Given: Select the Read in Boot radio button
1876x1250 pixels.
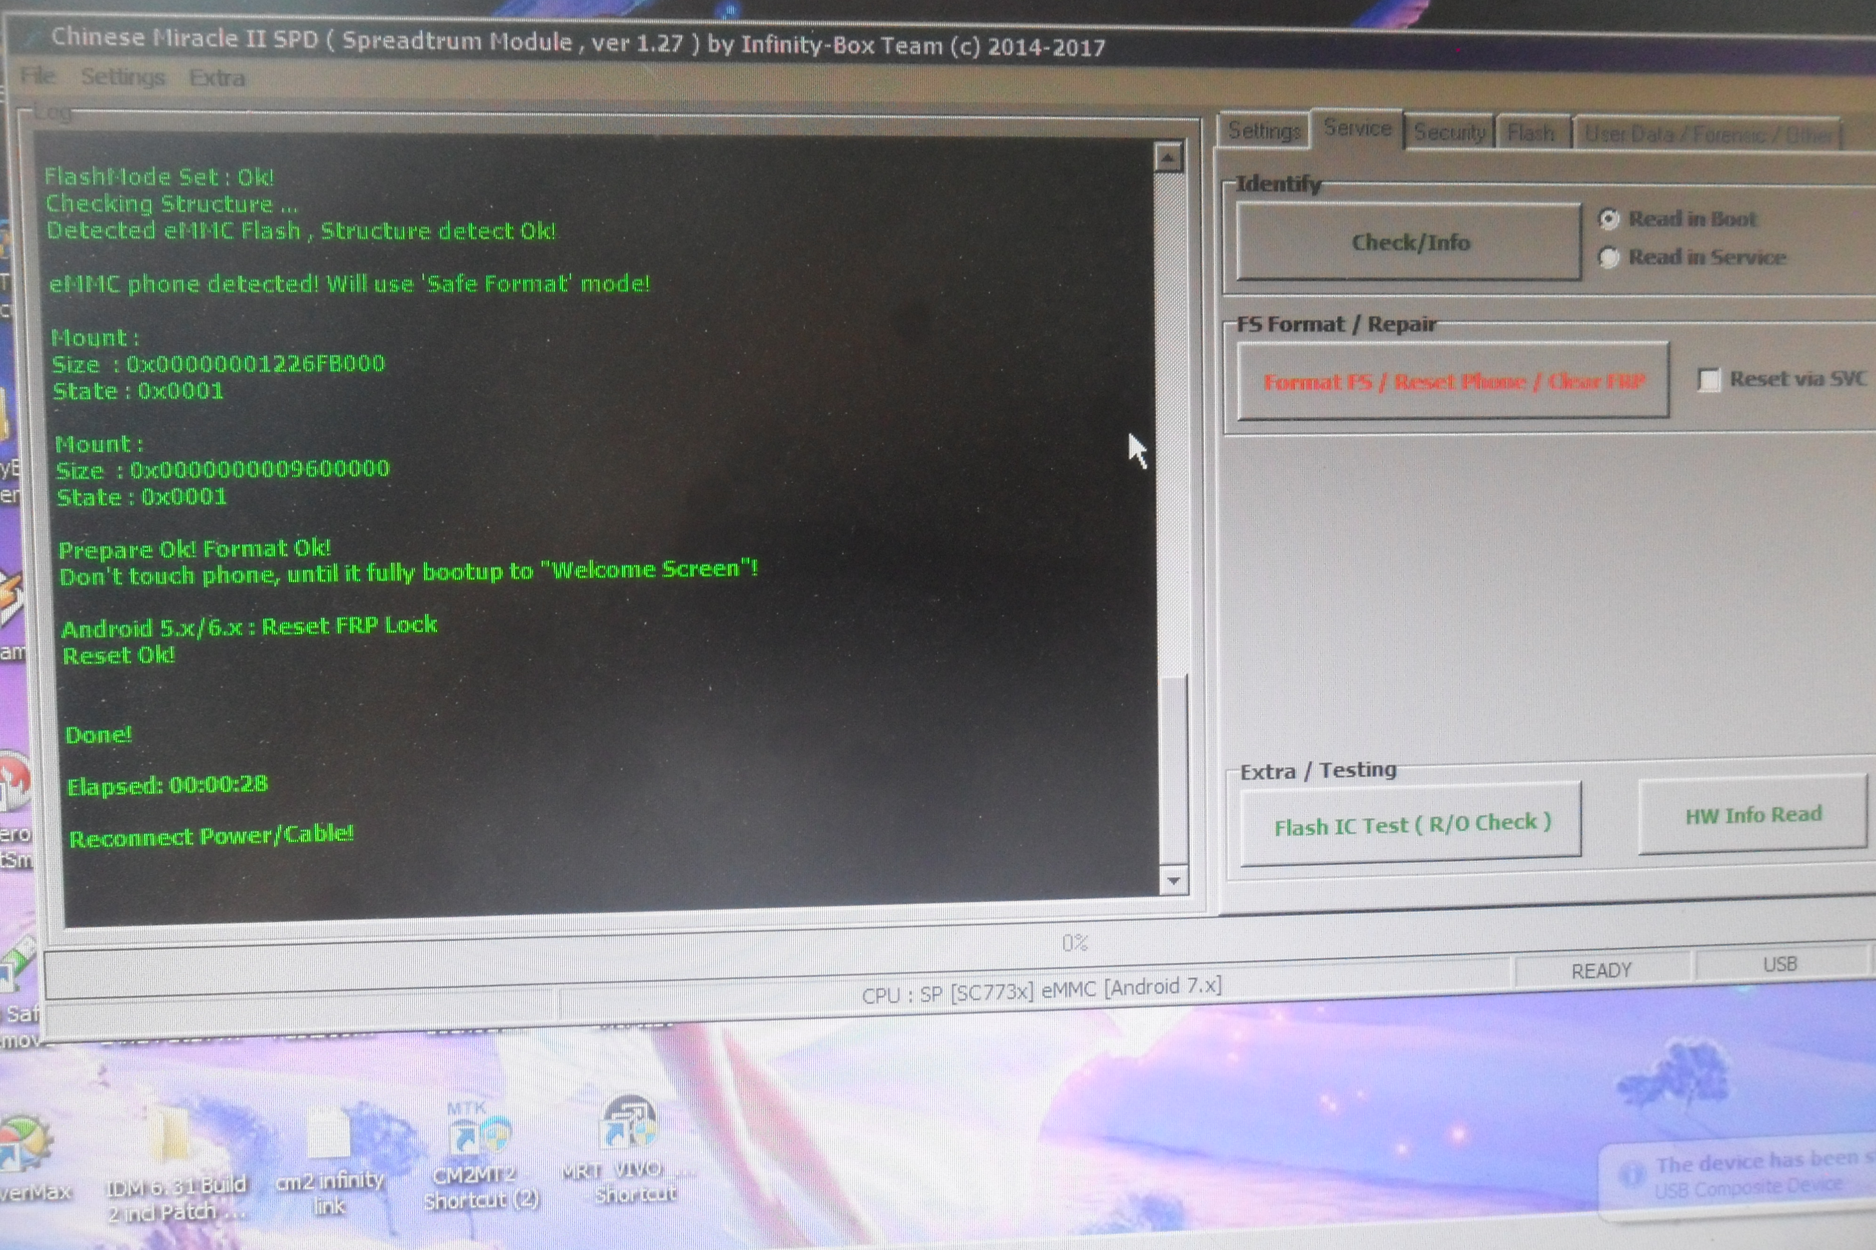Looking at the screenshot, I should click(1609, 218).
